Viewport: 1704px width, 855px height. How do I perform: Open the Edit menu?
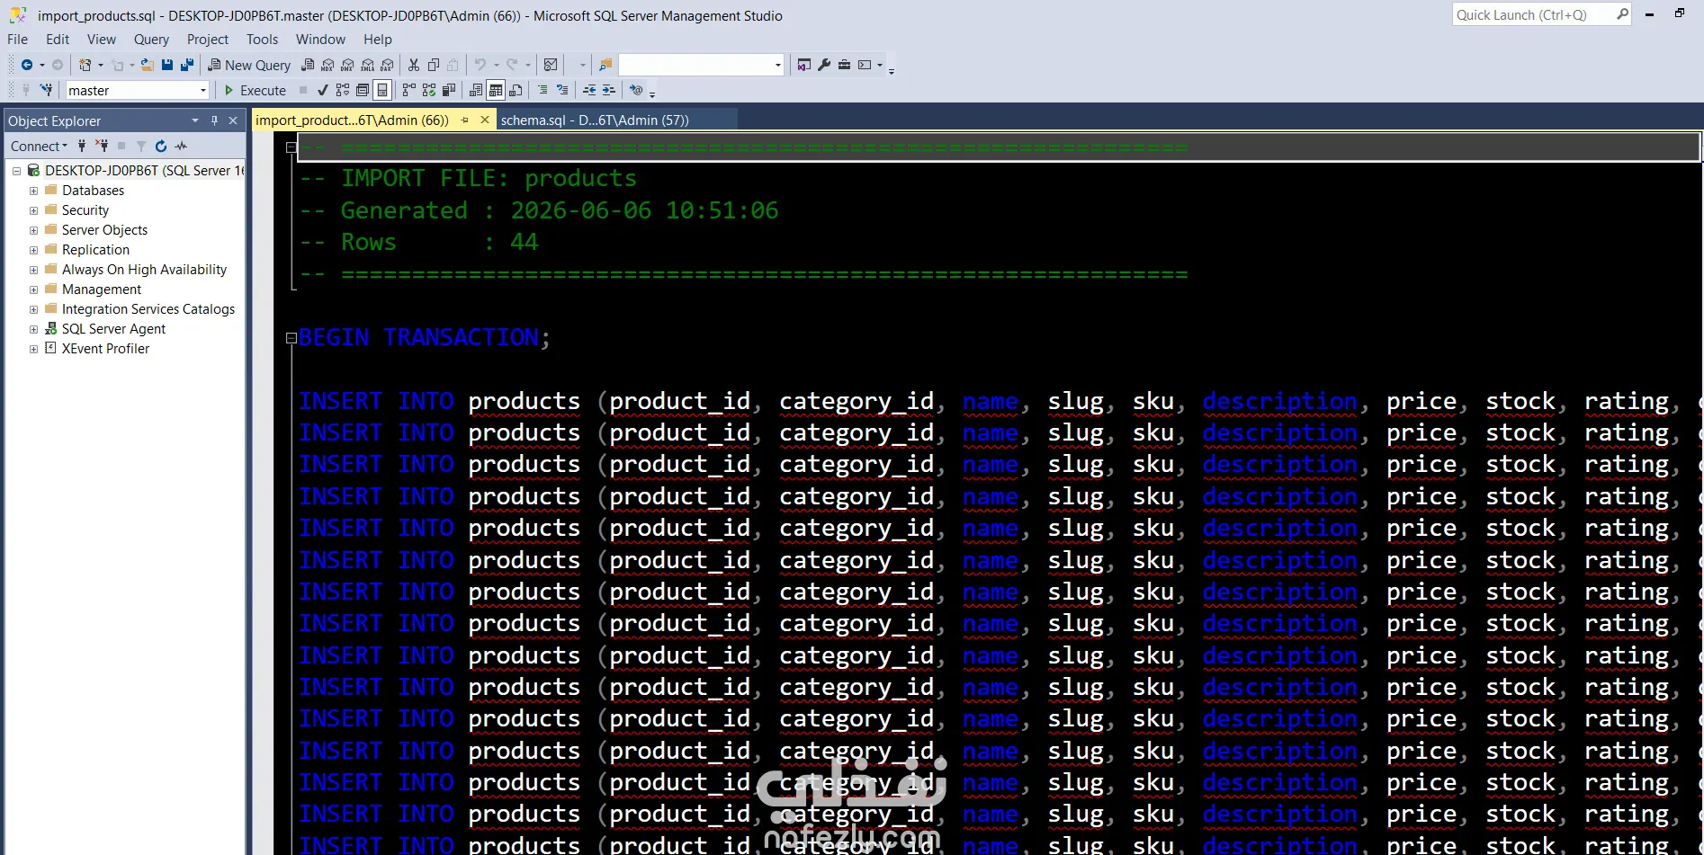[x=58, y=40]
